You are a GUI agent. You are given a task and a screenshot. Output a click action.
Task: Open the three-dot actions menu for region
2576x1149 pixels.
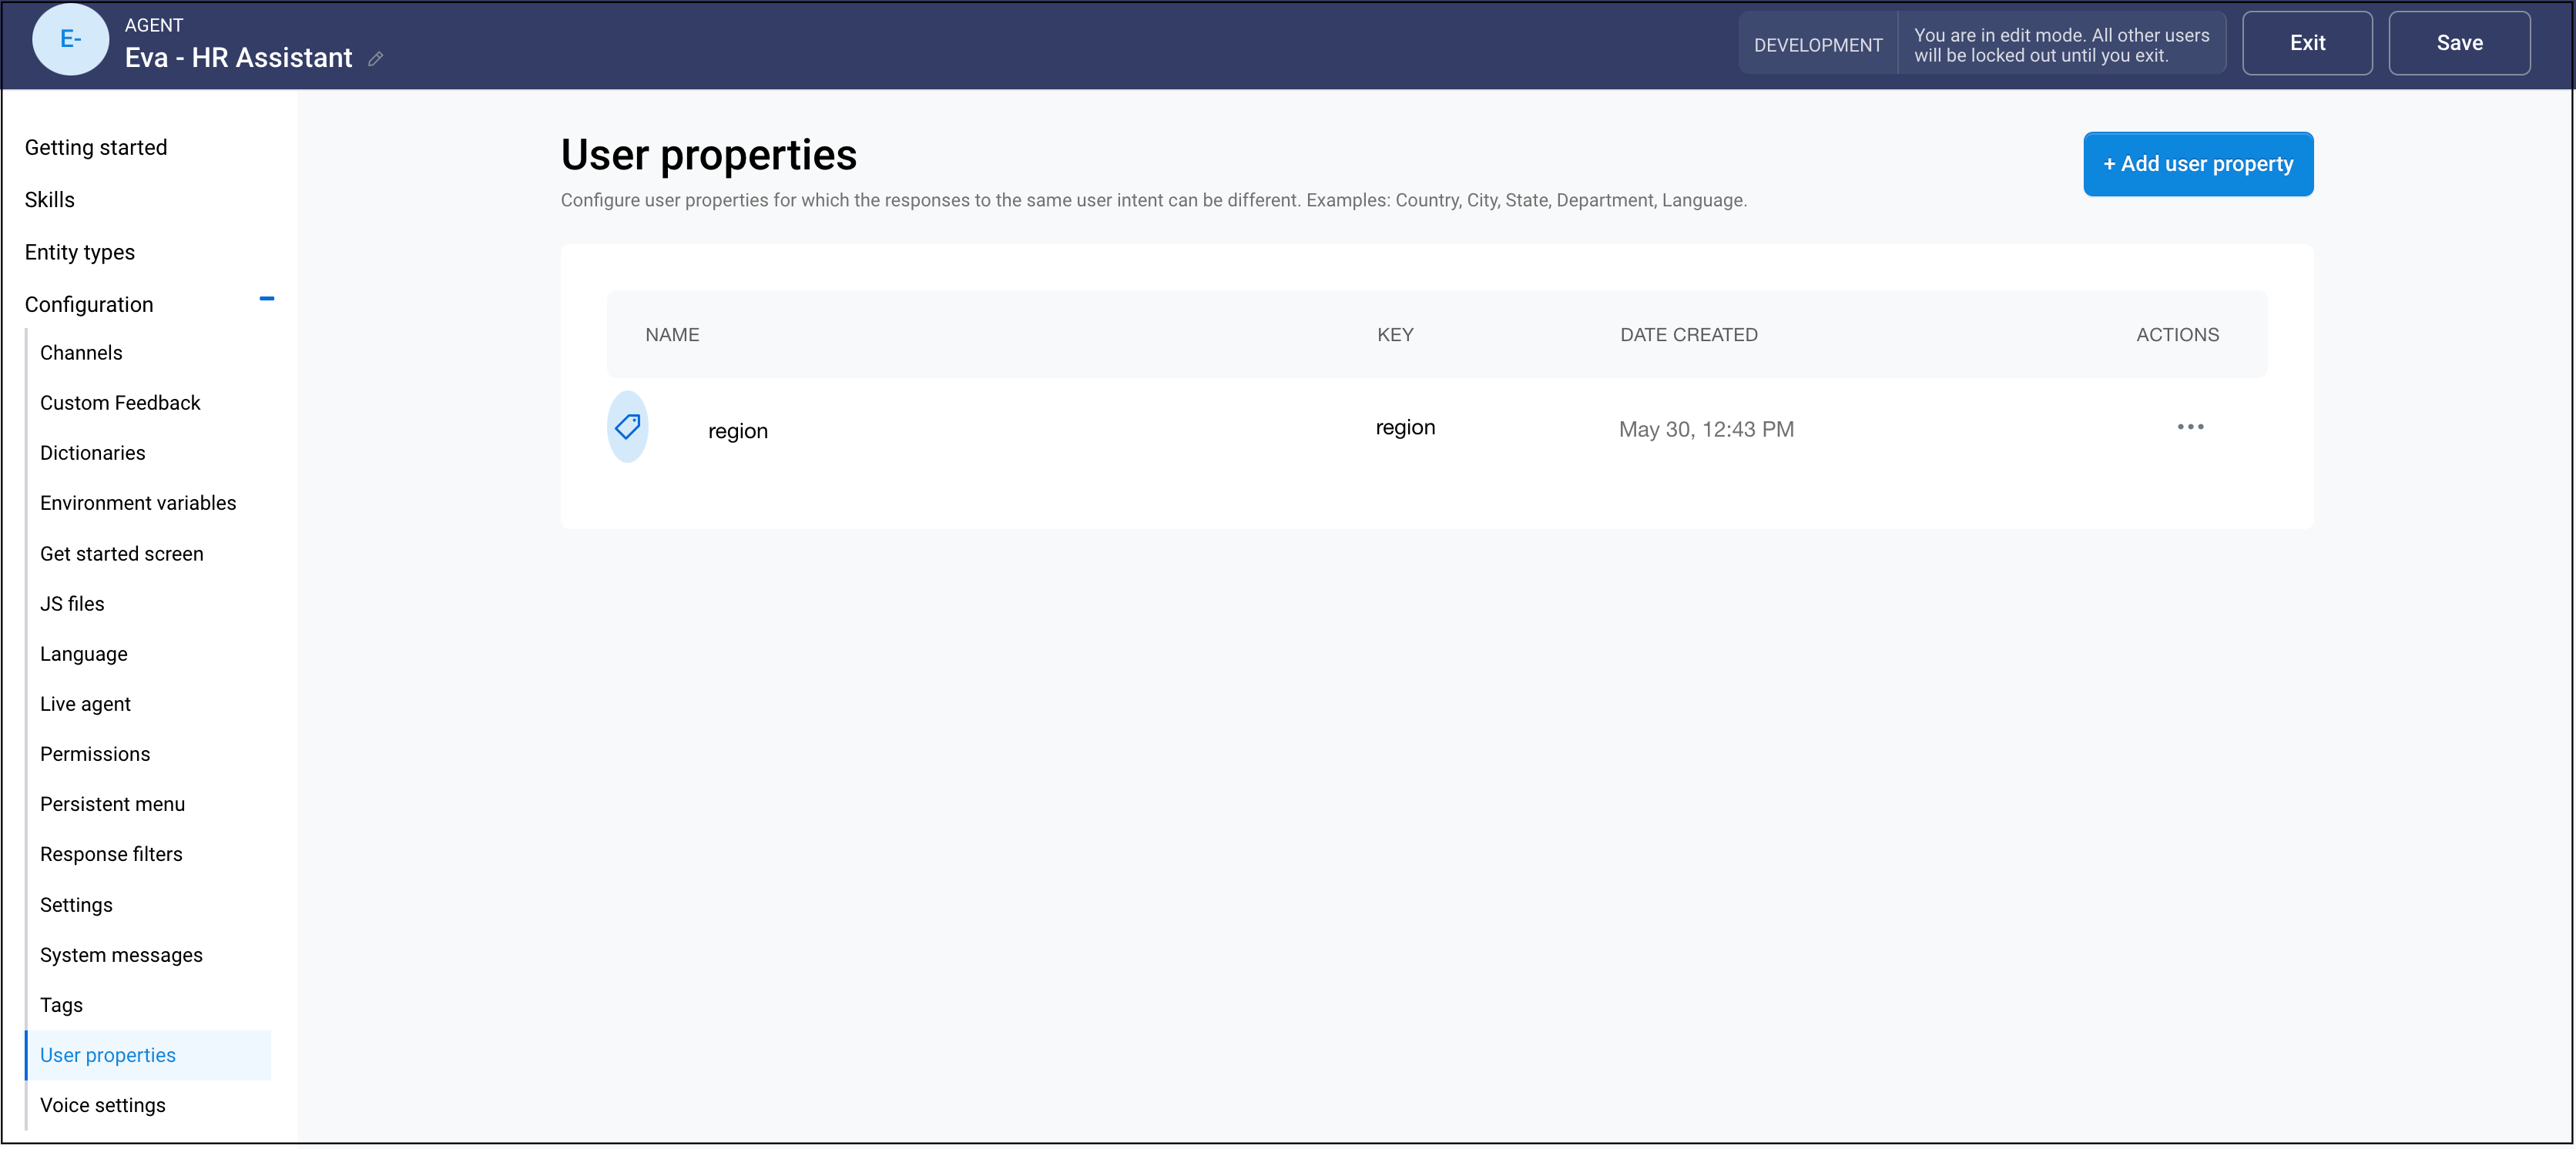tap(2189, 427)
